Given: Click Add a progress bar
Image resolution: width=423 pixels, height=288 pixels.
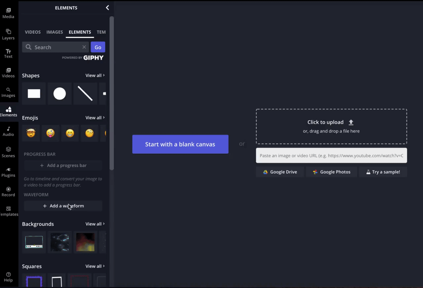Looking at the screenshot, I should [63, 165].
